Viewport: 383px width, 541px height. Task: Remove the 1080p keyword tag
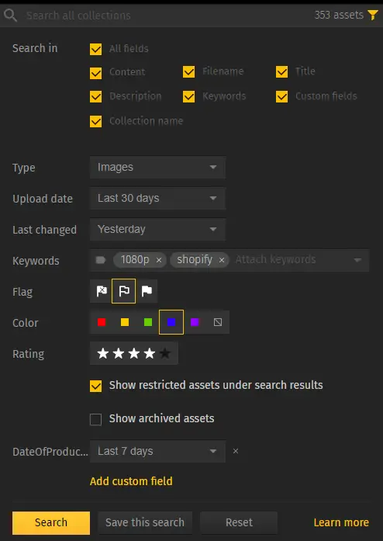159,260
